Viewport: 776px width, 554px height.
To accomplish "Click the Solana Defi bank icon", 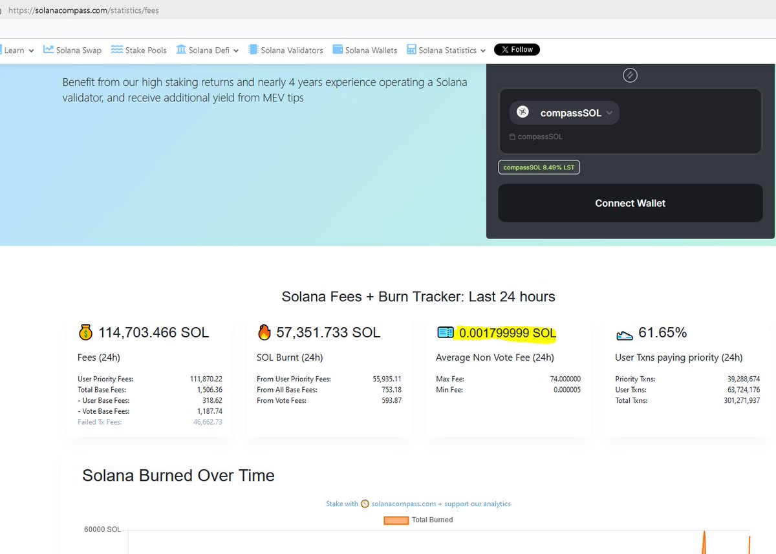I will (181, 50).
